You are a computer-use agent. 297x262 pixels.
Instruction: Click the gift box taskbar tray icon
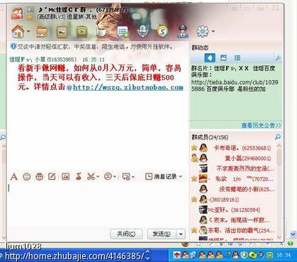click(x=176, y=255)
